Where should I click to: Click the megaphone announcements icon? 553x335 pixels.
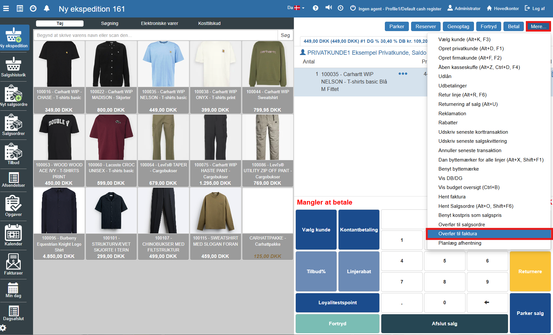(x=328, y=8)
